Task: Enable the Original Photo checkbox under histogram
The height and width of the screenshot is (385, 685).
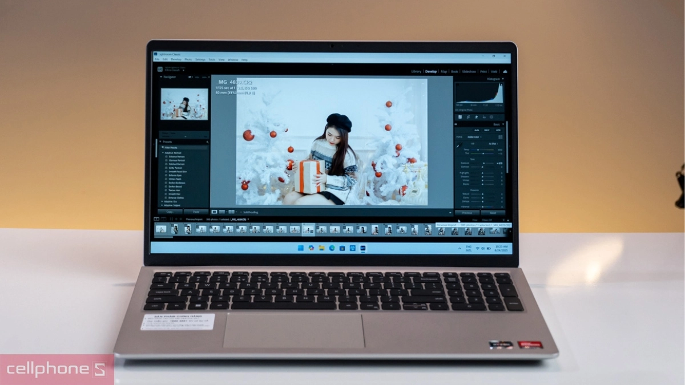Action: 457,110
